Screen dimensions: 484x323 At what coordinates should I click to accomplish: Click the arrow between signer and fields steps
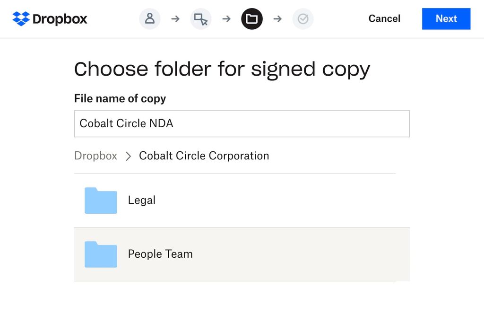(x=175, y=19)
